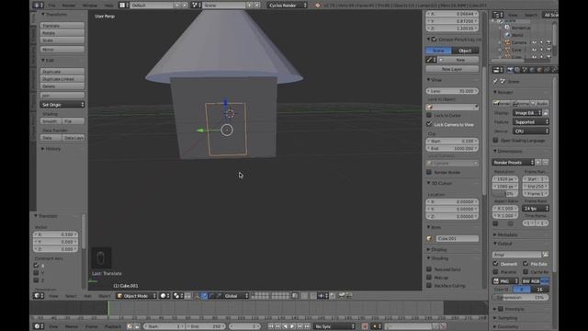The width and height of the screenshot is (588, 331).
Task: Toggle Backface Culling checkbox
Action: pyautogui.click(x=429, y=286)
